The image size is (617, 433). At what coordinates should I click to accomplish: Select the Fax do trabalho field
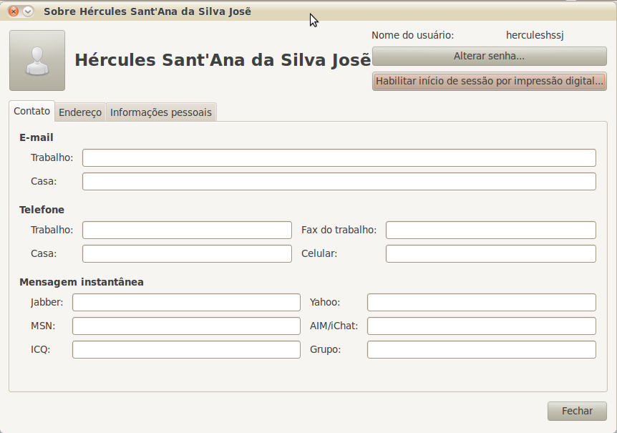pos(491,230)
